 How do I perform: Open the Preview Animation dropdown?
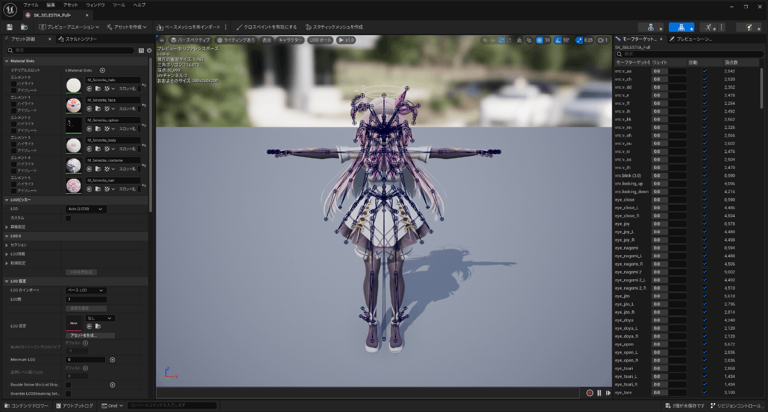coord(69,27)
